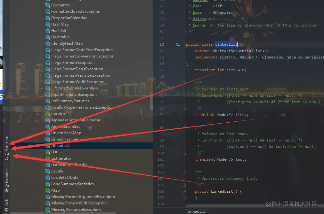This screenshot has width=324, height=214.
Task: Click 'transient Node<E> first;' declaration
Action: [222, 115]
